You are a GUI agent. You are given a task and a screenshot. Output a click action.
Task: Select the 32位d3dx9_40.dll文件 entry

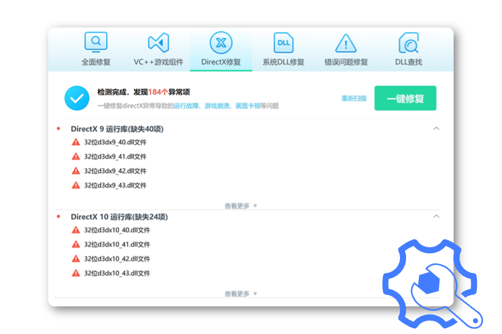point(115,143)
